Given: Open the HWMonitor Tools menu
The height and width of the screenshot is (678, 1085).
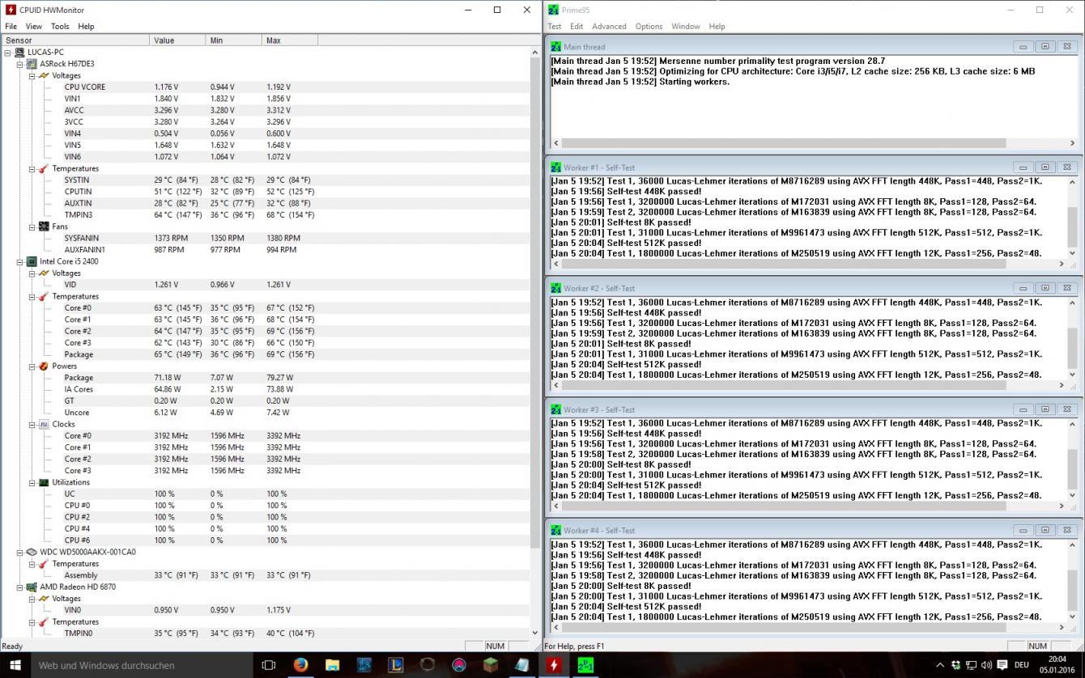Looking at the screenshot, I should click(x=60, y=26).
